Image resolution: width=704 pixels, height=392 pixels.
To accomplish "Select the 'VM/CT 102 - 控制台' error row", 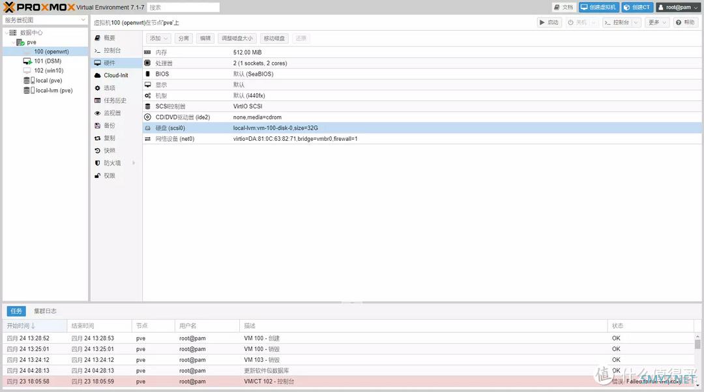I will click(x=349, y=381).
